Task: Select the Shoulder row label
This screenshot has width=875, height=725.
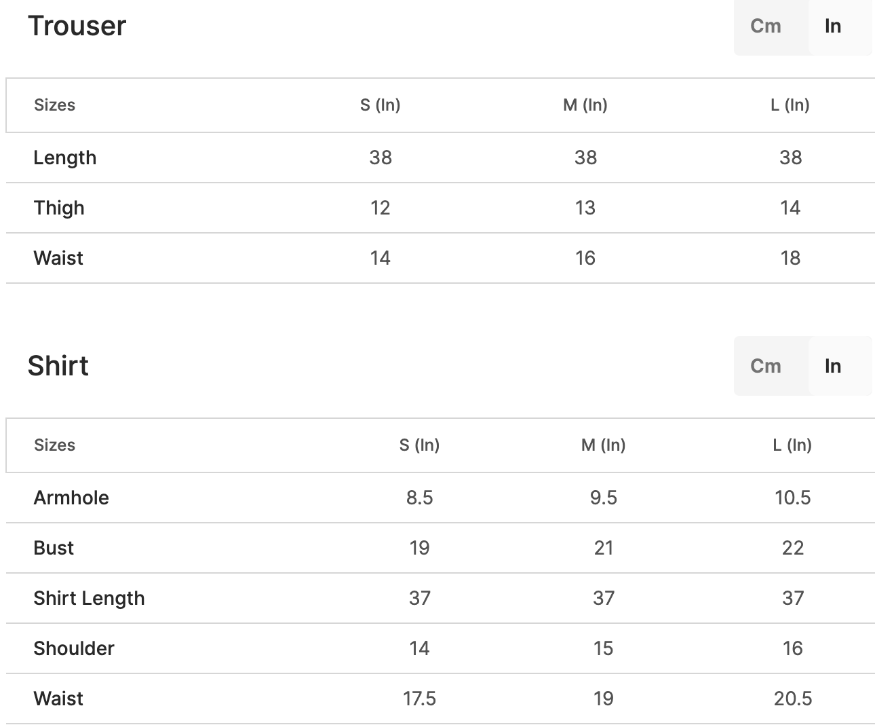Action: point(74,648)
